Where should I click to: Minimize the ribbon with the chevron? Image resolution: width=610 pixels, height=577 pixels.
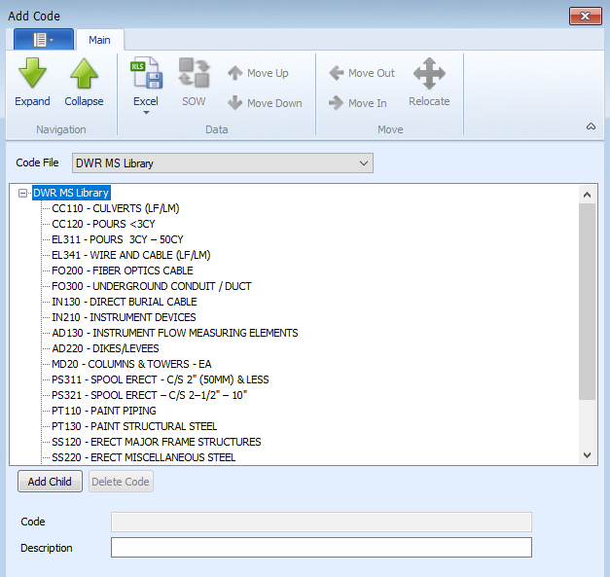590,126
